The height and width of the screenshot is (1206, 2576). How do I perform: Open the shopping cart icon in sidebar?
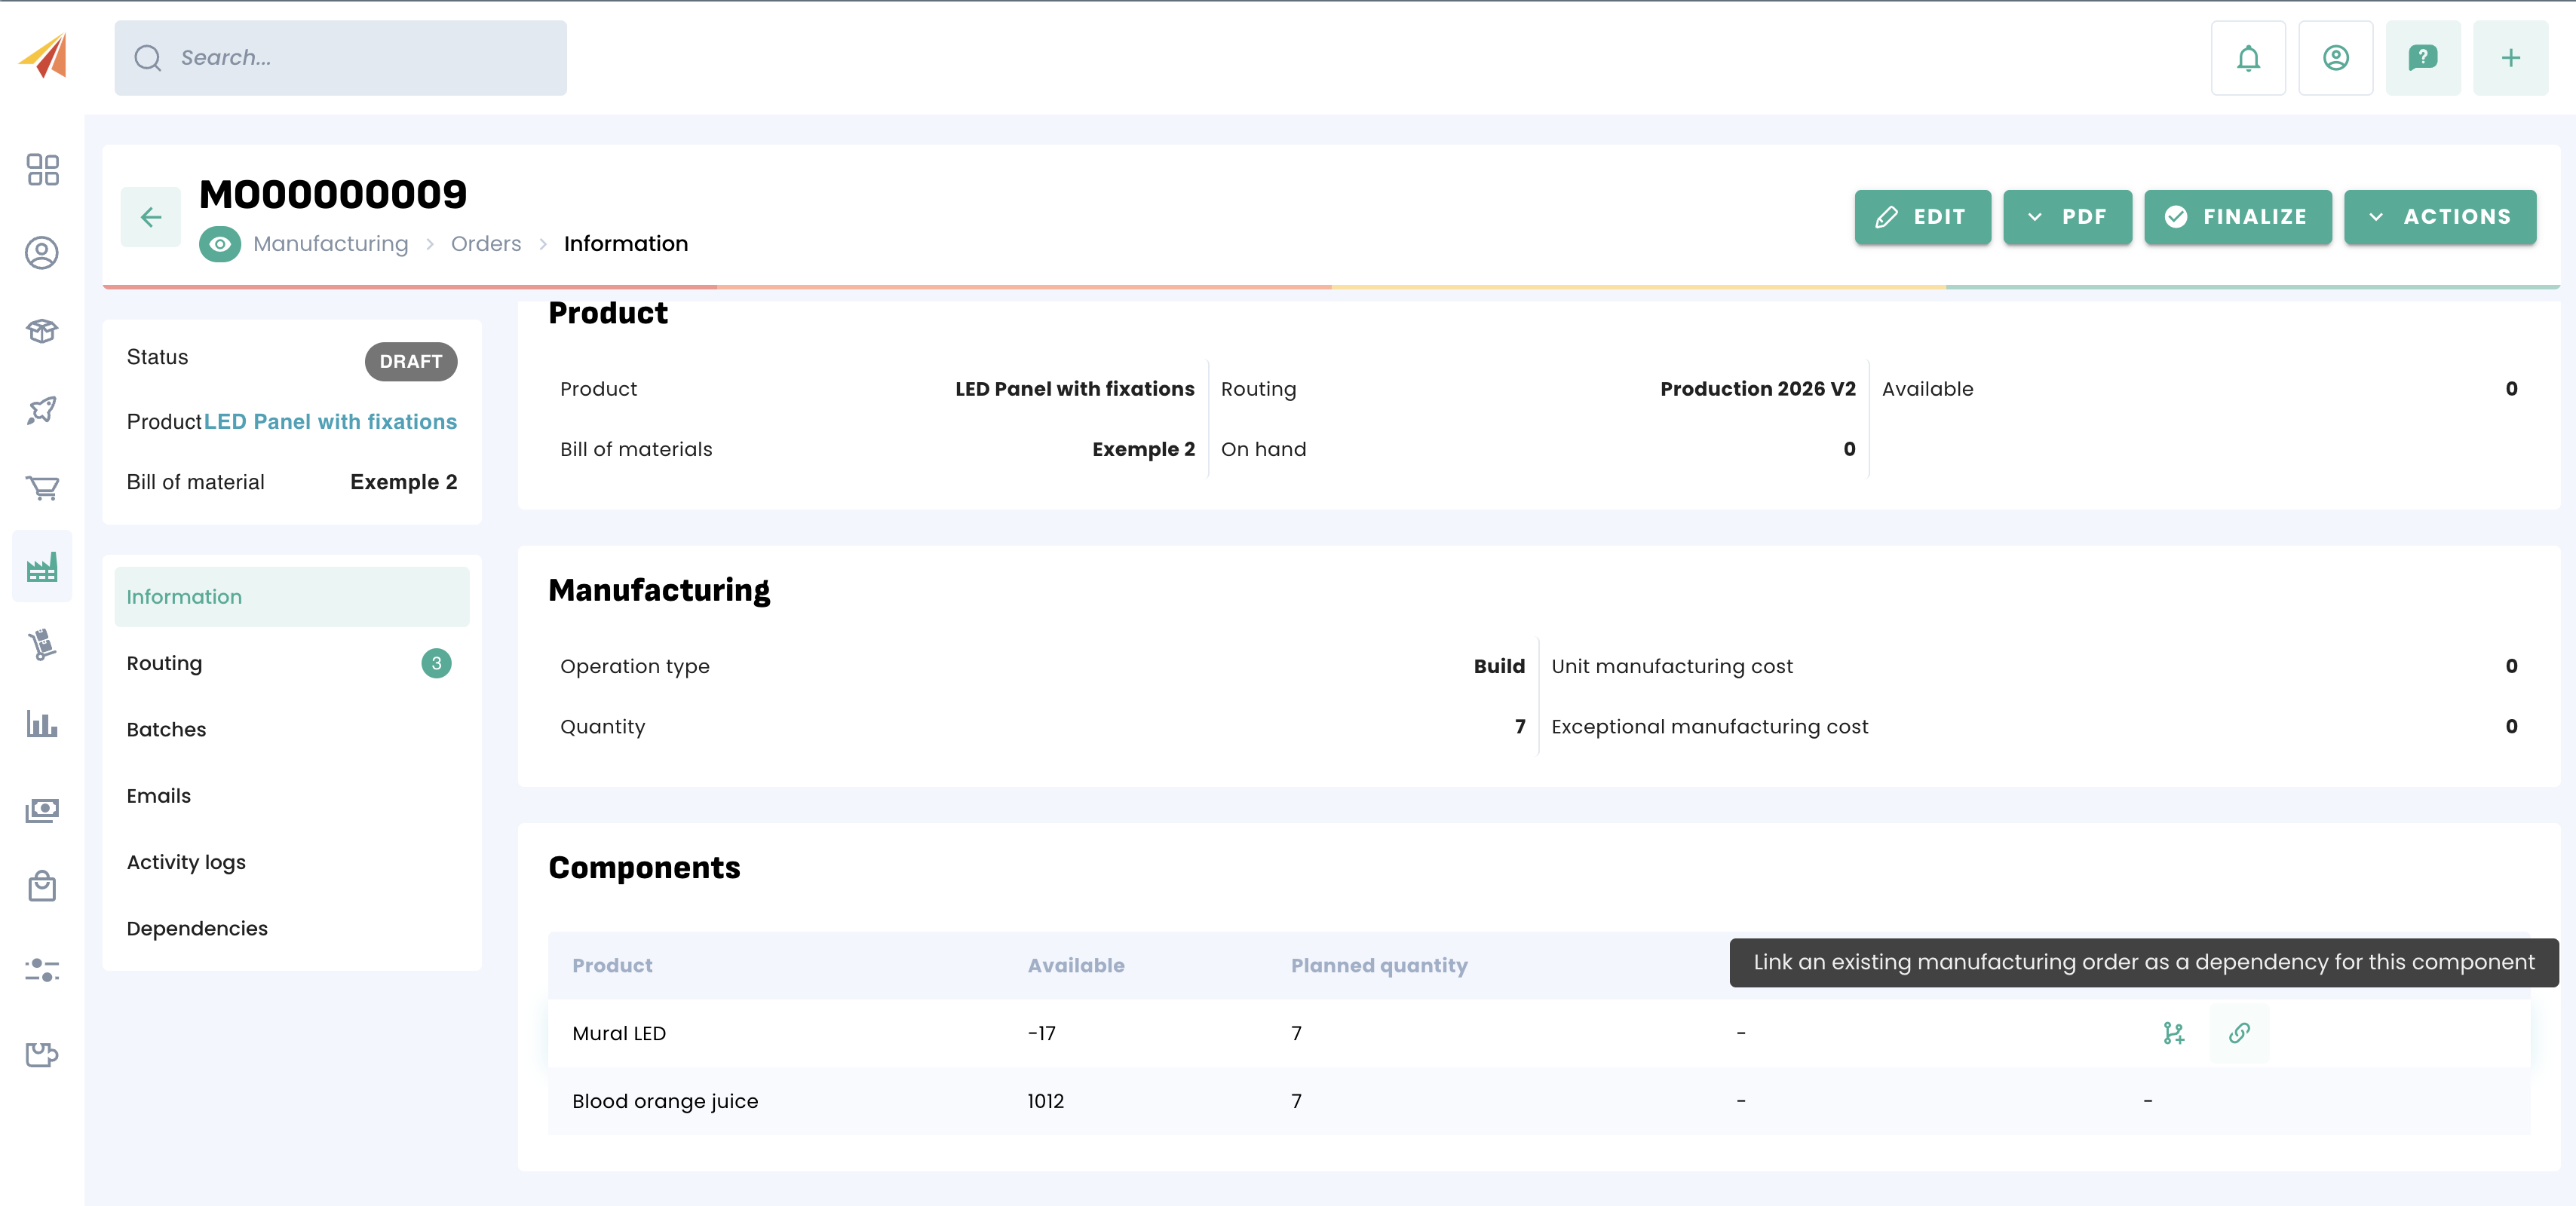[42, 488]
